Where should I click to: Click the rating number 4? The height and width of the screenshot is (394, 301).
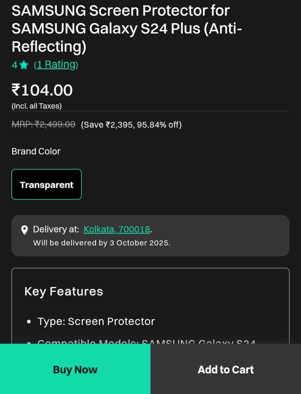click(x=14, y=65)
